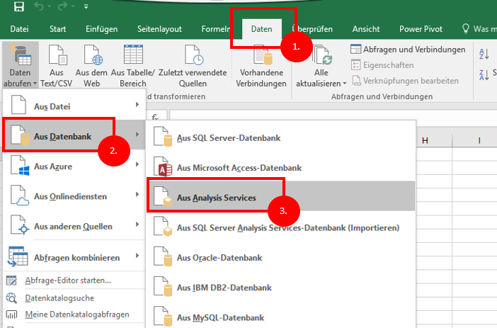Image resolution: width=497 pixels, height=328 pixels.
Task: Expand the Aus Datei submenu
Action: [74, 106]
